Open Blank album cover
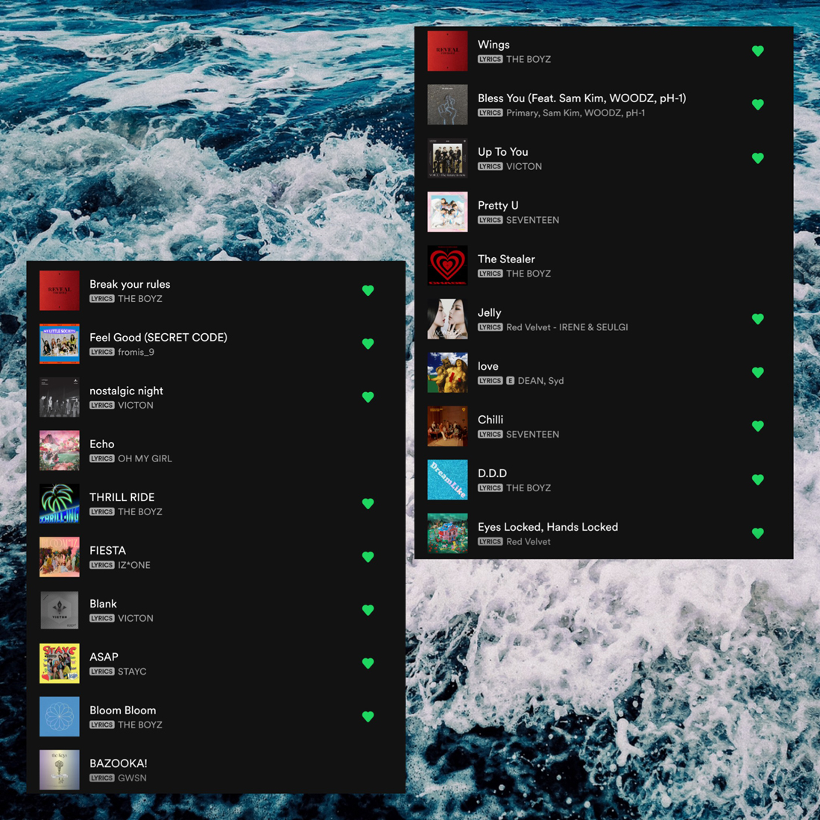The image size is (820, 820). 60,610
